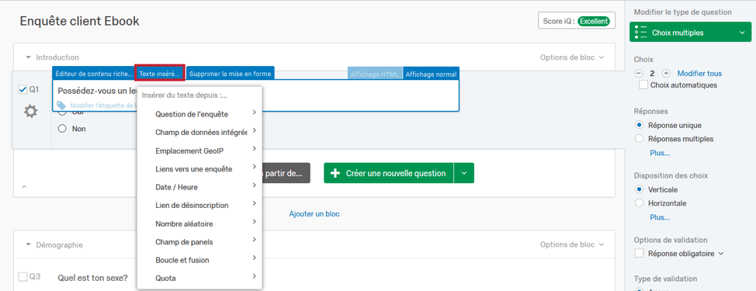Click the list icon on Choix multiples
The width and height of the screenshot is (756, 291).
pyautogui.click(x=641, y=33)
